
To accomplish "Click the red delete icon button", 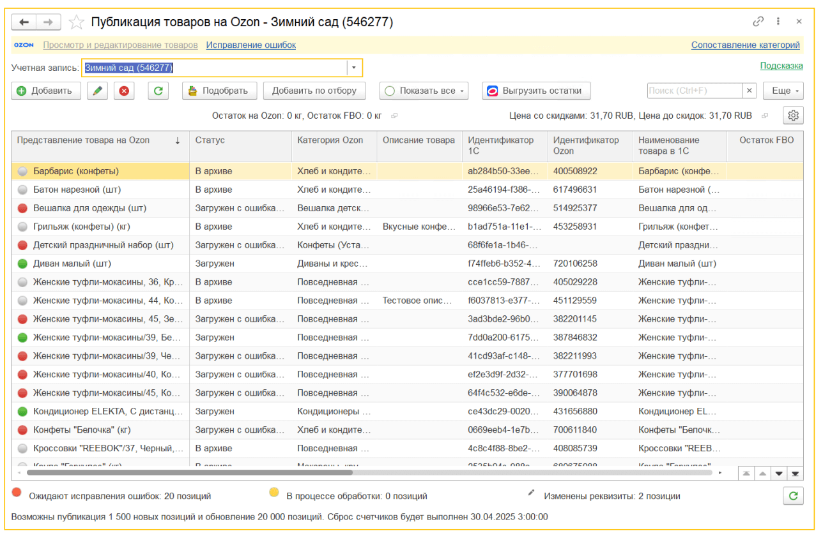I will 124,91.
